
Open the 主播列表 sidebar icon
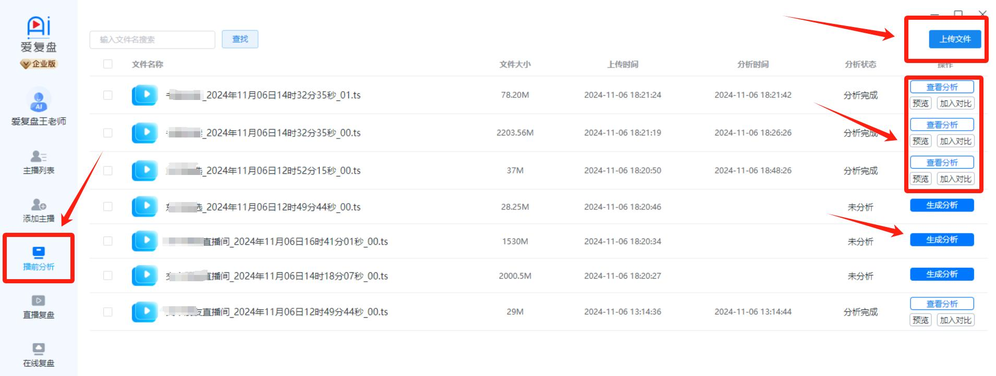[39, 156]
